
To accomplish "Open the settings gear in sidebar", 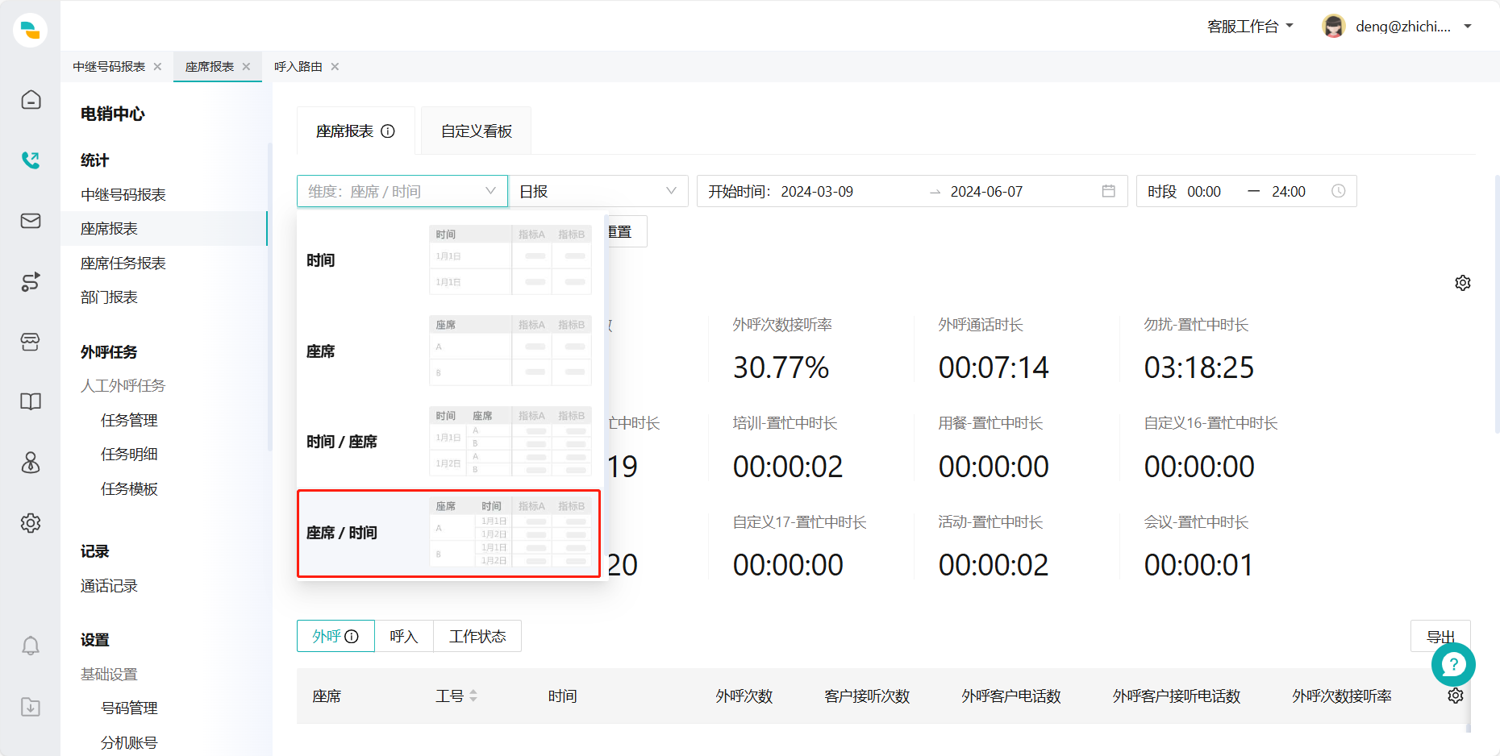I will (x=31, y=523).
